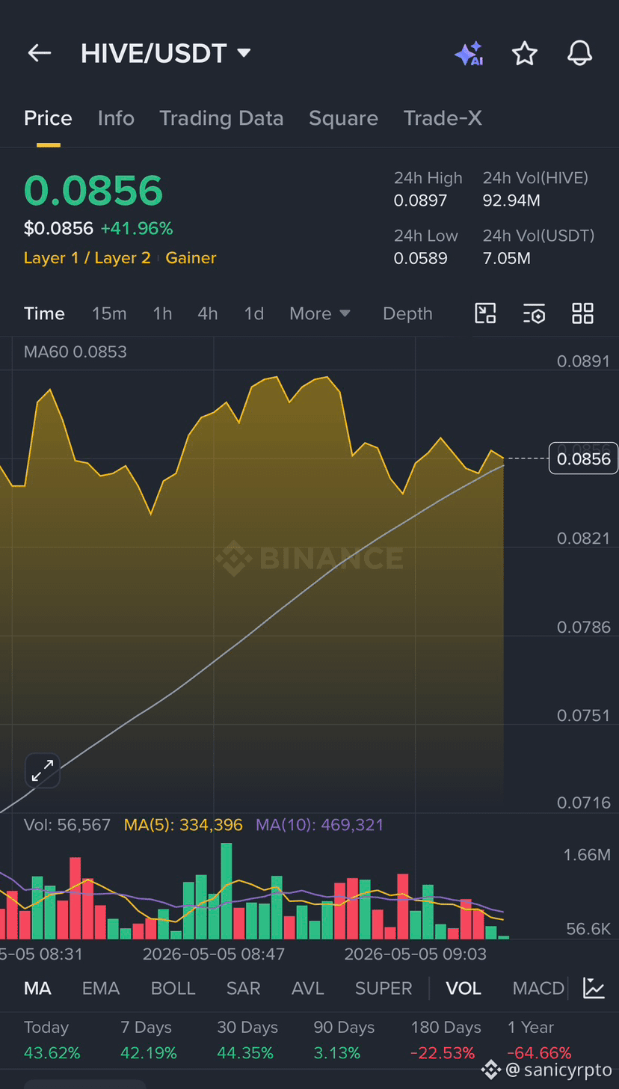The width and height of the screenshot is (619, 1089).
Task: Select the Time chart interval
Action: point(44,313)
